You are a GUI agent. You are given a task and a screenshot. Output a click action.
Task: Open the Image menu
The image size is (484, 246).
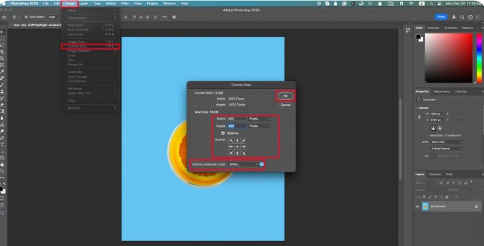click(x=70, y=4)
